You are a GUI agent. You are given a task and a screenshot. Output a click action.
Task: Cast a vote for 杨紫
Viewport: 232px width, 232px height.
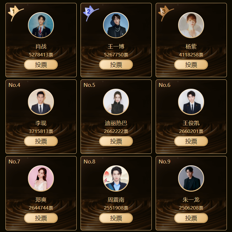pos(191,65)
